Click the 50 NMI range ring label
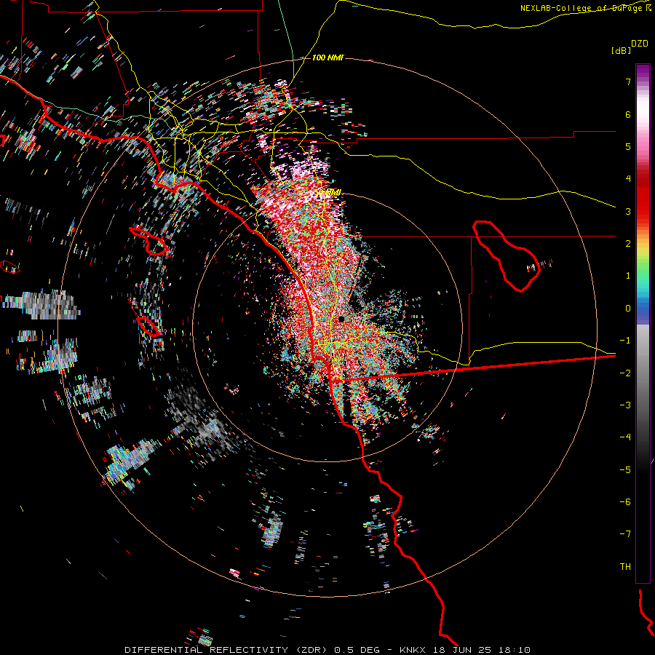655x655 pixels. tap(328, 192)
